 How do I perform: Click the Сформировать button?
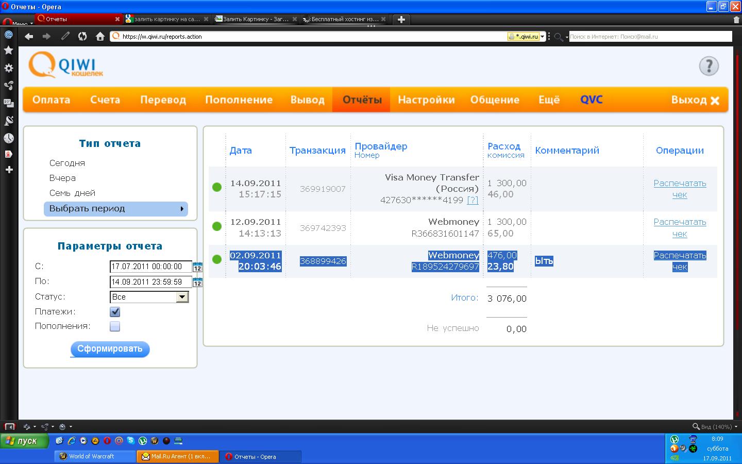(110, 349)
